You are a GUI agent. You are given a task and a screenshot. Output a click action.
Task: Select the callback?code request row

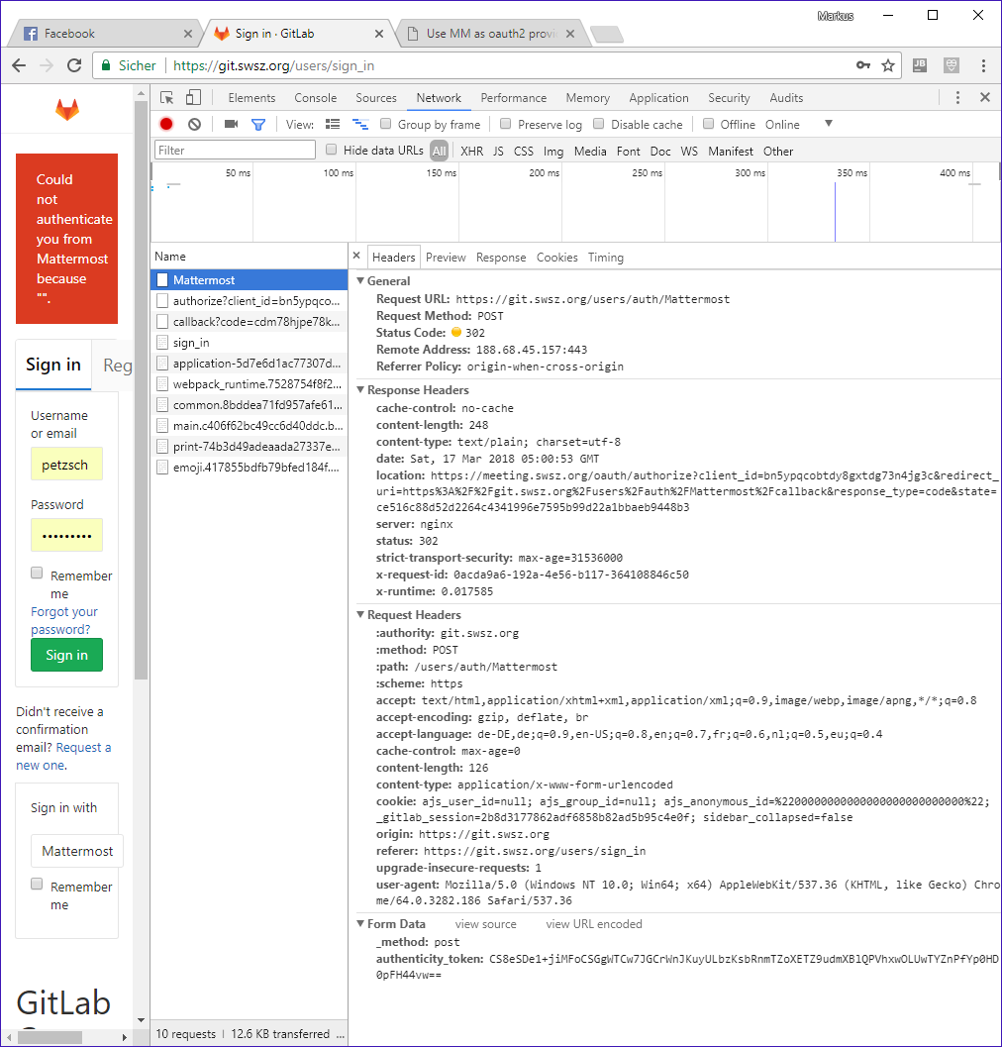pyautogui.click(x=249, y=322)
